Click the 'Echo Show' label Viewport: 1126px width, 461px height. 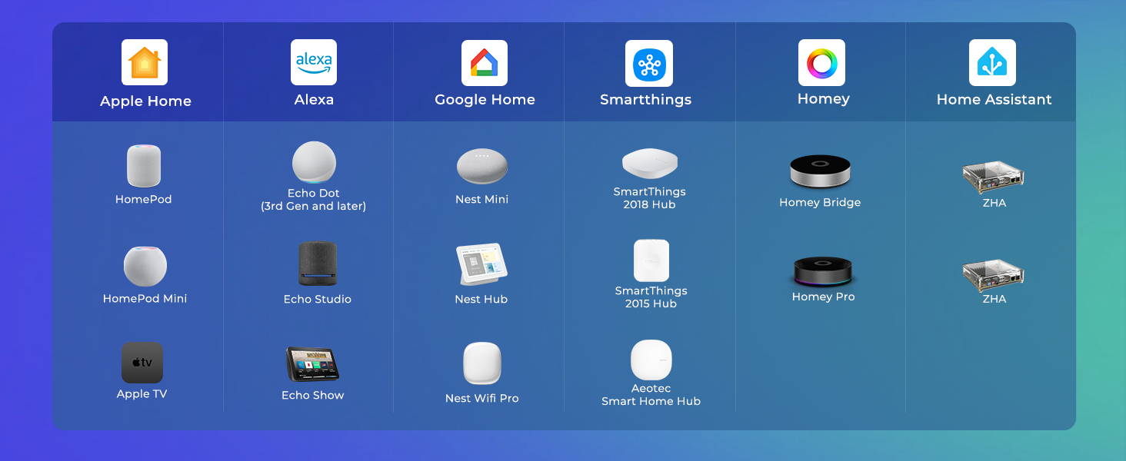click(x=313, y=395)
